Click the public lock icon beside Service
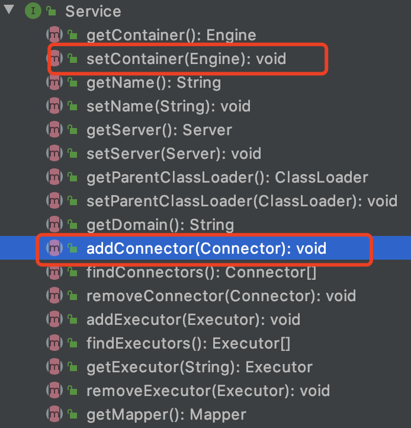The width and height of the screenshot is (411, 428). [51, 11]
